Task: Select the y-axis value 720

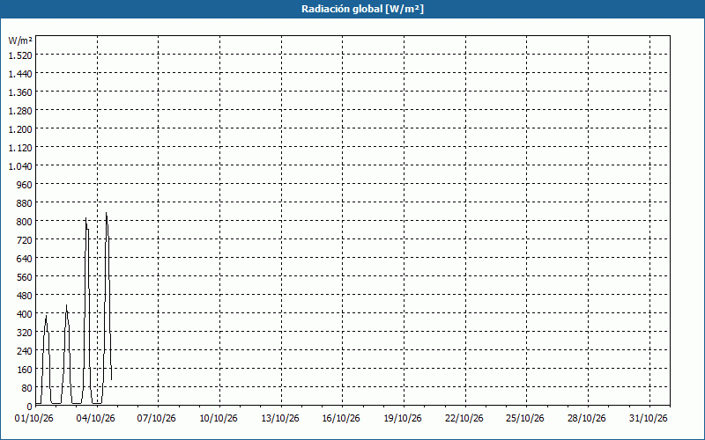Action: (26, 239)
